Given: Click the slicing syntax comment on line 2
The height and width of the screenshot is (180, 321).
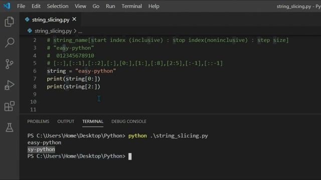Looking at the screenshot, I should point(168,40).
